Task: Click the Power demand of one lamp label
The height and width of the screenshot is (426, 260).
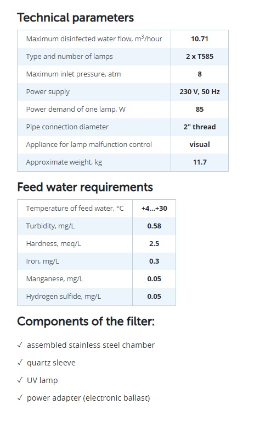Action: pos(76,110)
